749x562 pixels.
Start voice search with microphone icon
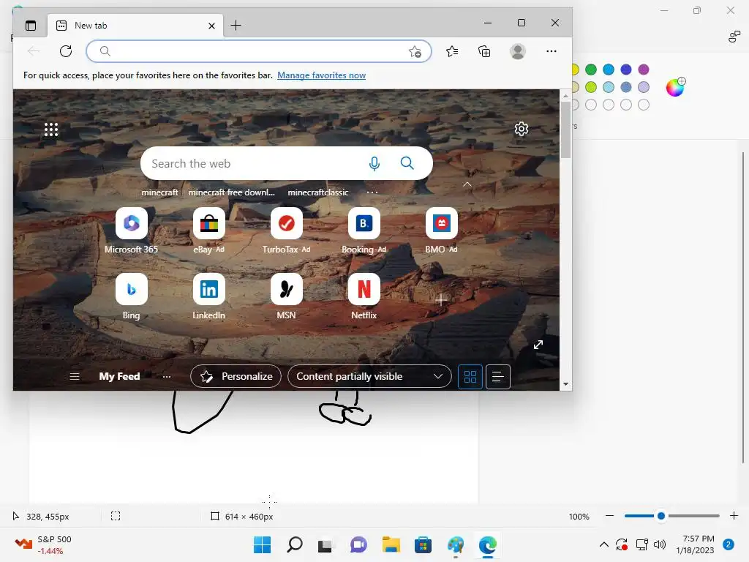tap(374, 163)
